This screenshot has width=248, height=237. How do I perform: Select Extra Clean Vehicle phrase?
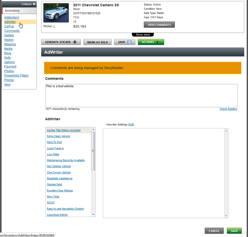(58, 136)
